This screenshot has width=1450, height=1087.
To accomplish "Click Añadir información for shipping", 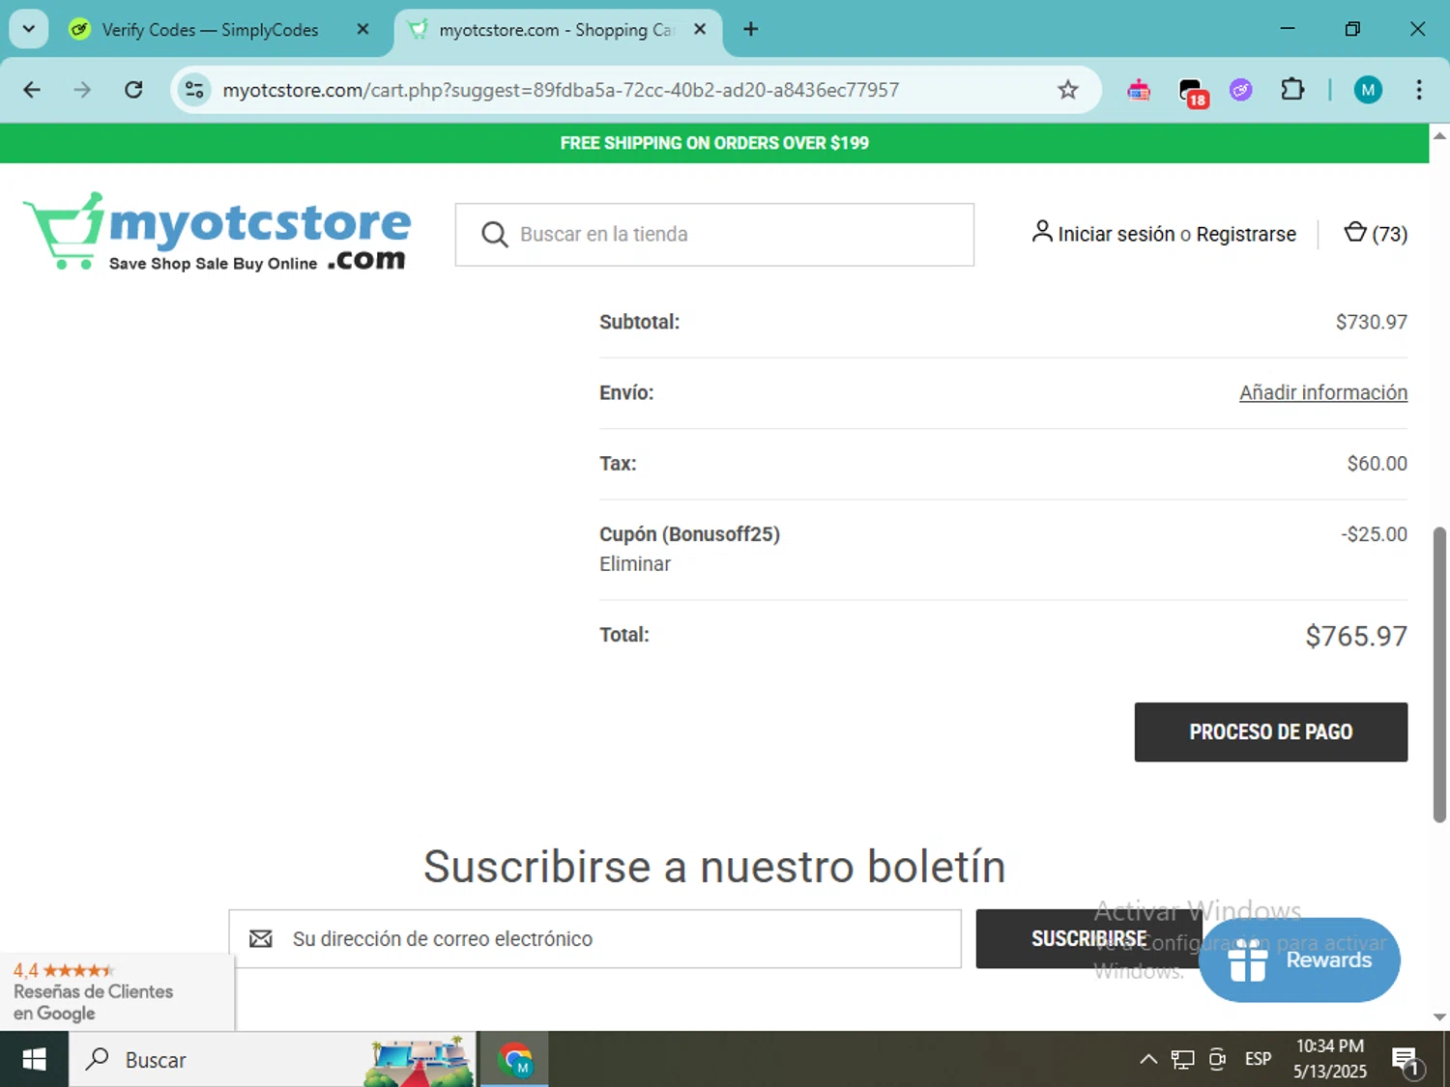I will [x=1323, y=392].
